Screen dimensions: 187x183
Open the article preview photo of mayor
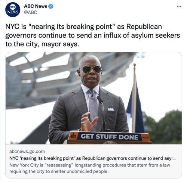point(93,98)
